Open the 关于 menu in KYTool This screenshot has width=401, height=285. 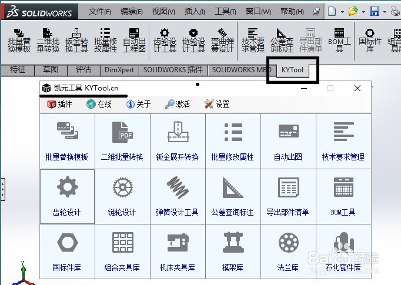[x=138, y=104]
